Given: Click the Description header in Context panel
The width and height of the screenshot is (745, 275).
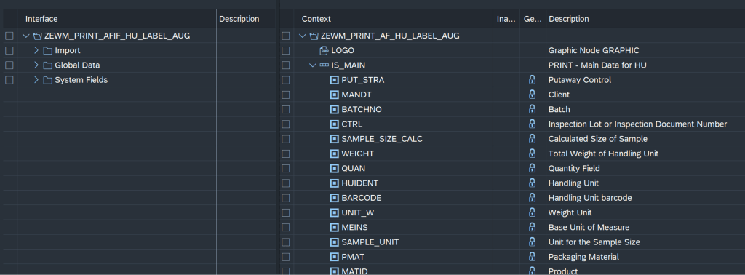Looking at the screenshot, I should pos(569,19).
